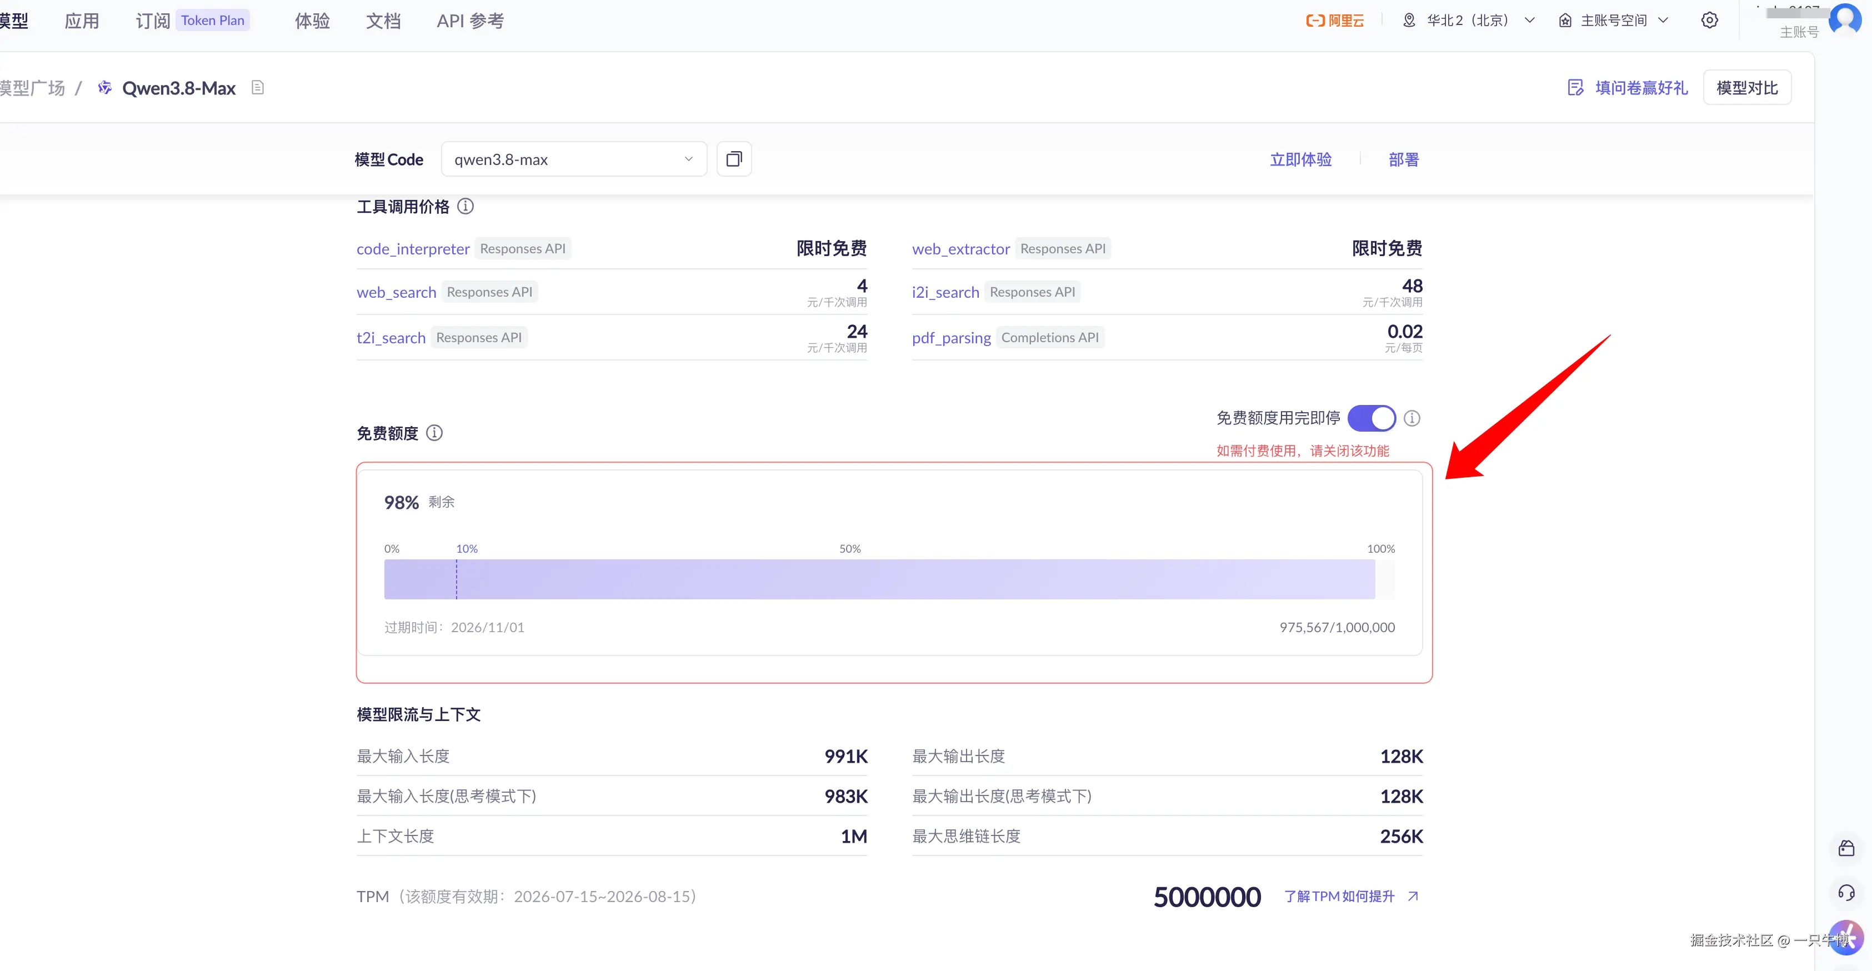This screenshot has height=971, width=1872.
Task: Open the 体验 menu
Action: [313, 21]
